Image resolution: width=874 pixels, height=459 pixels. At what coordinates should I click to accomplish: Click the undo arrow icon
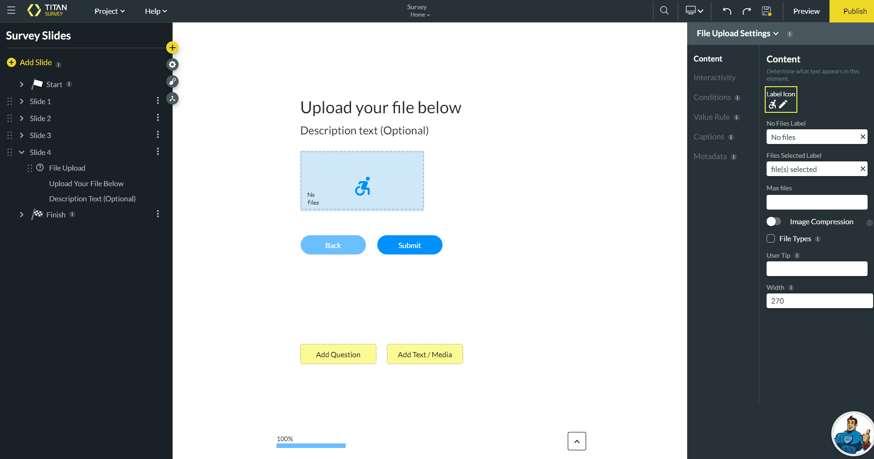click(727, 11)
